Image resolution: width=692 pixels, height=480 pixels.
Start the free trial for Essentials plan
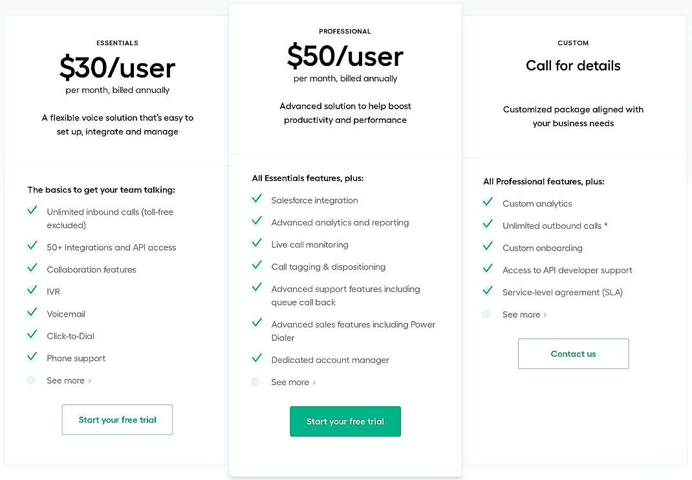(x=117, y=420)
